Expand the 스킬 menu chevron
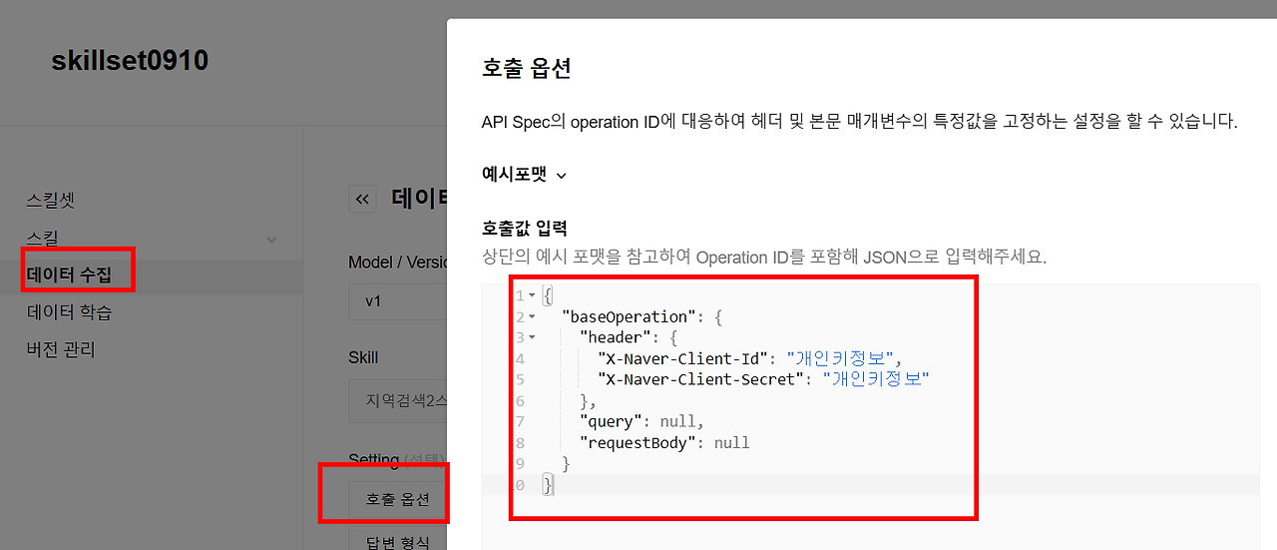The height and width of the screenshot is (550, 1277). coord(272,240)
